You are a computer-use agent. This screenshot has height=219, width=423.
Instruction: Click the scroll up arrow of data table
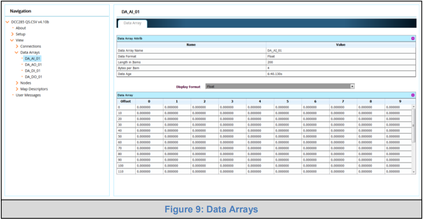click(414, 107)
